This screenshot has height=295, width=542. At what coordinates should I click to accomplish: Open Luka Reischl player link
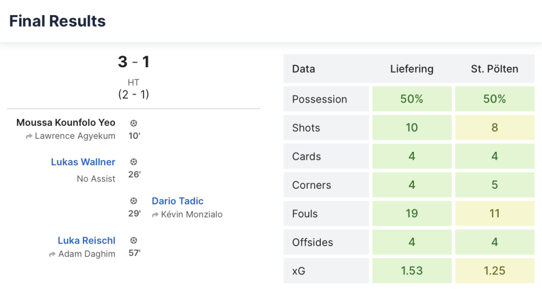86,240
